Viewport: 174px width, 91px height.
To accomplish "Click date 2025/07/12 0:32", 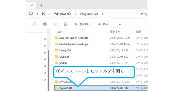I will click(119, 51).
